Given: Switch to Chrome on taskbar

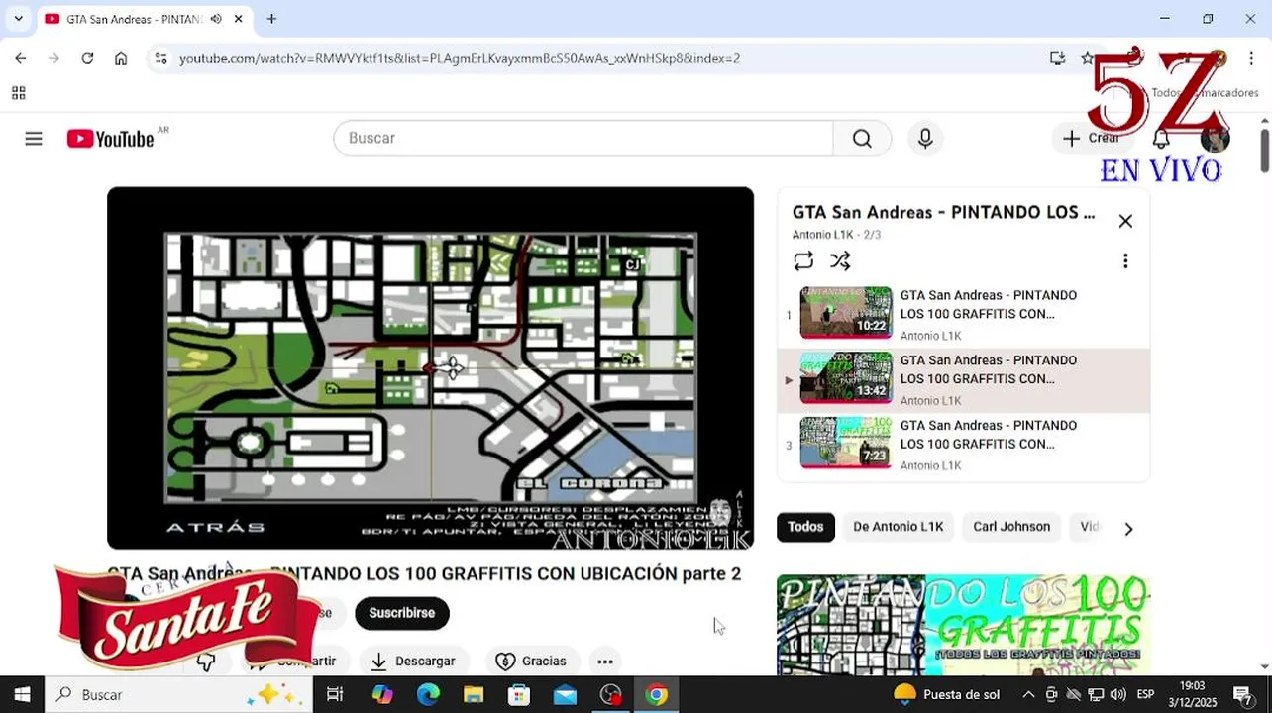Looking at the screenshot, I should pyautogui.click(x=656, y=694).
